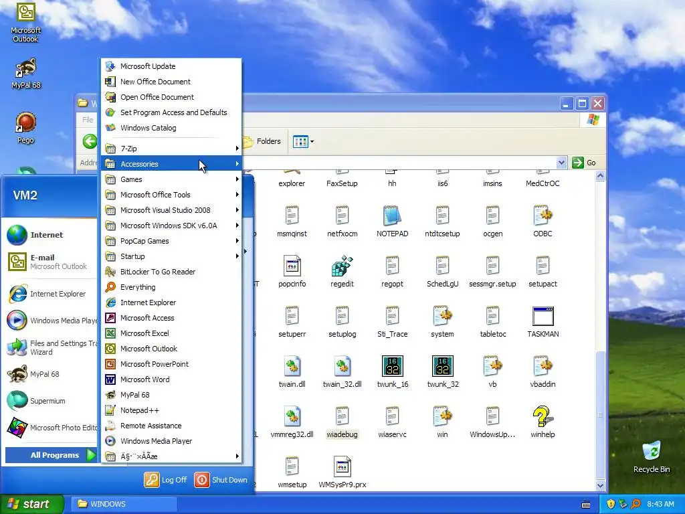Image resolution: width=685 pixels, height=514 pixels.
Task: Launch Windows Media Player from pinned list
Action: 51,321
